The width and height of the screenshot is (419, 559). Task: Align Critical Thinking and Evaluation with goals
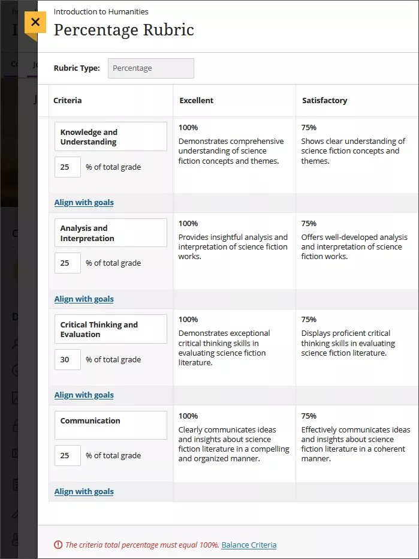(83, 395)
